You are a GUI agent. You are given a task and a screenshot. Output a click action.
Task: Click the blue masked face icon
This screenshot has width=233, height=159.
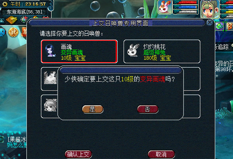[2, 32]
